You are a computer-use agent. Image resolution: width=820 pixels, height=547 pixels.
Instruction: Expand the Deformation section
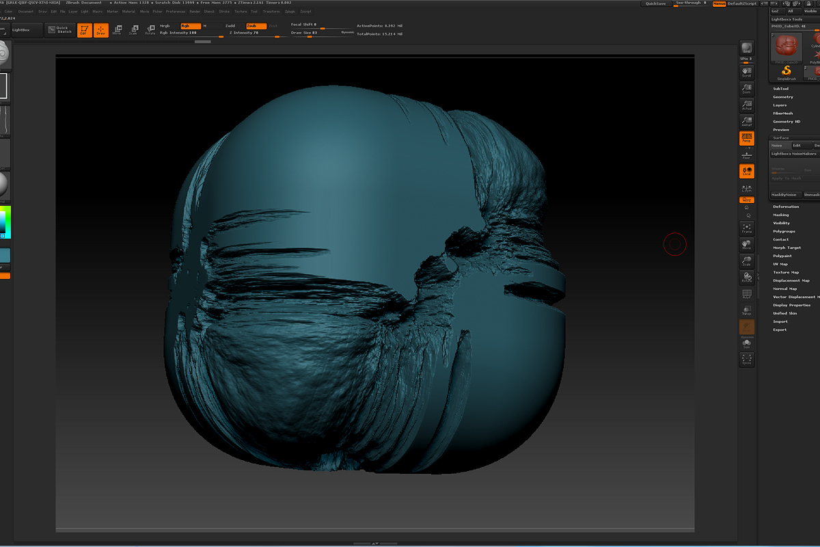pyautogui.click(x=785, y=206)
